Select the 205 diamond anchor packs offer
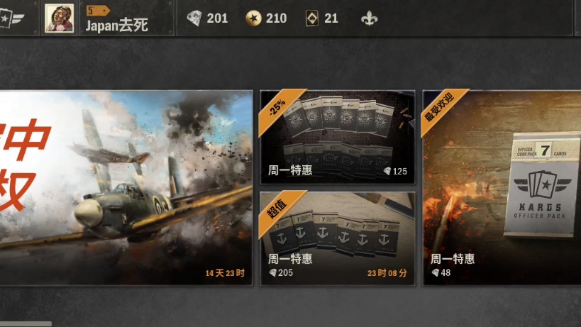The width and height of the screenshot is (581, 327). coord(338,238)
